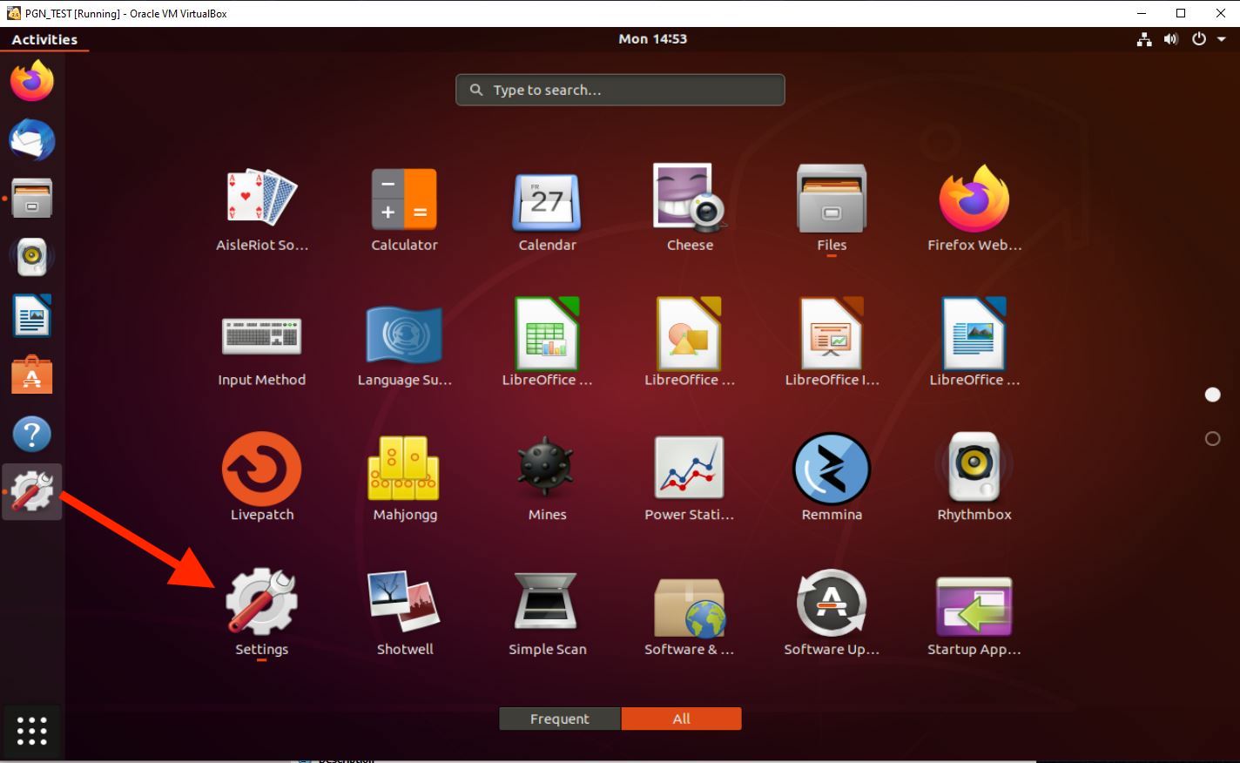Image resolution: width=1240 pixels, height=763 pixels.
Task: Open Power Statistics
Action: point(690,469)
